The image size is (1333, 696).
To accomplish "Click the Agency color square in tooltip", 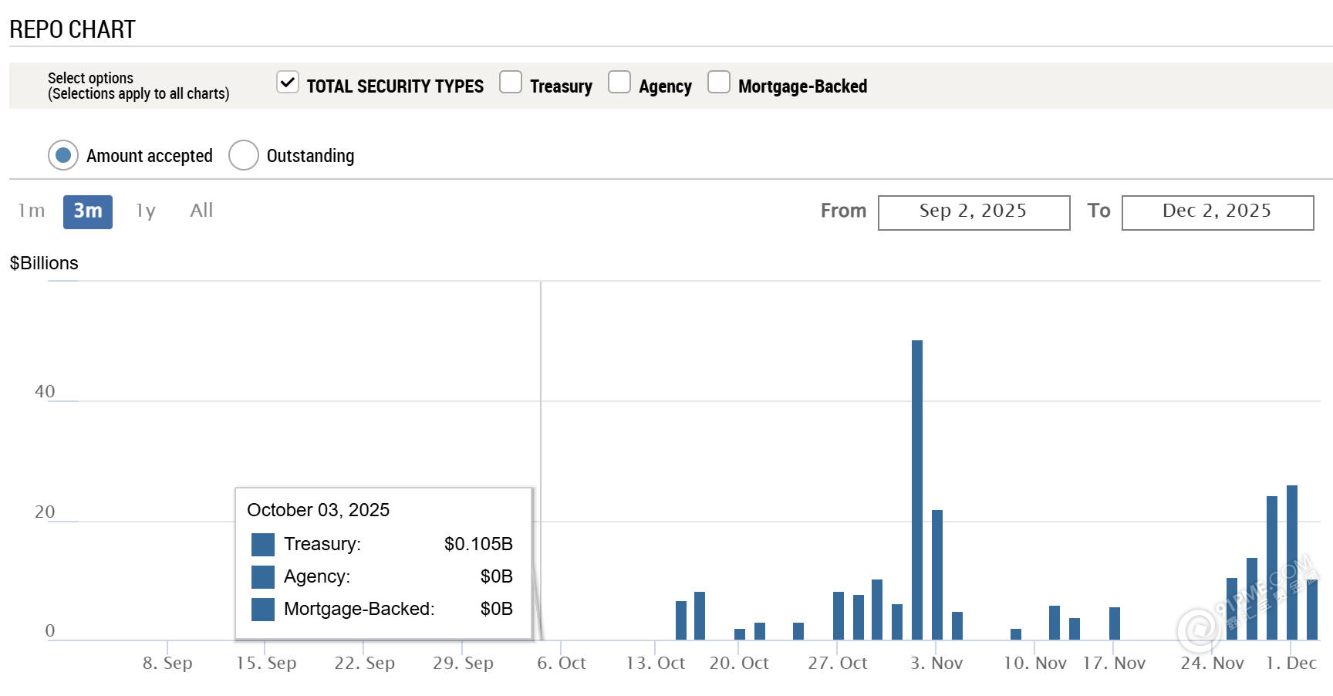I will 263,577.
